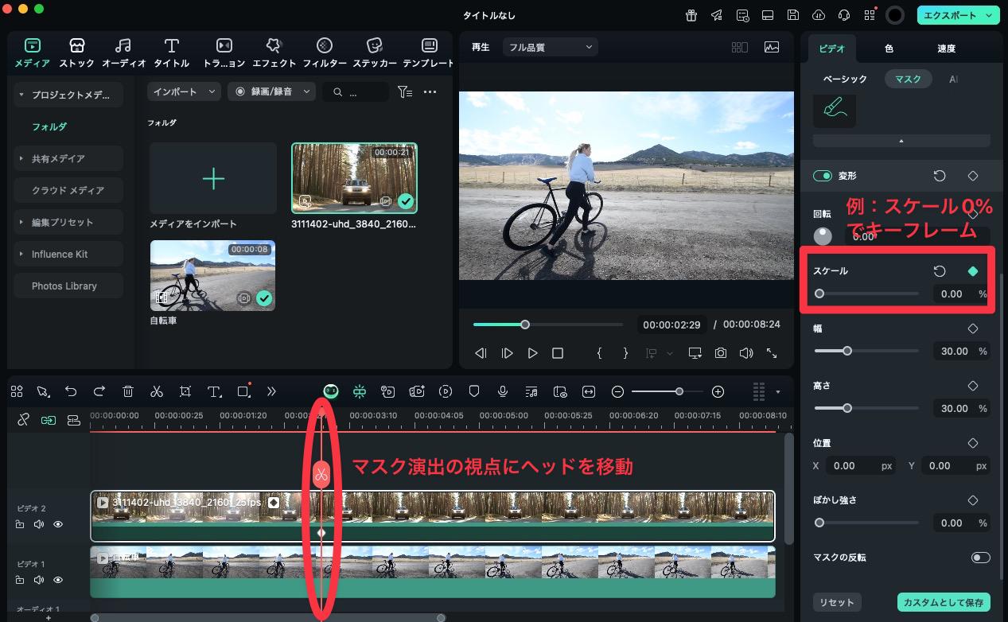
Task: Step back one frame in preview
Action: tap(481, 353)
